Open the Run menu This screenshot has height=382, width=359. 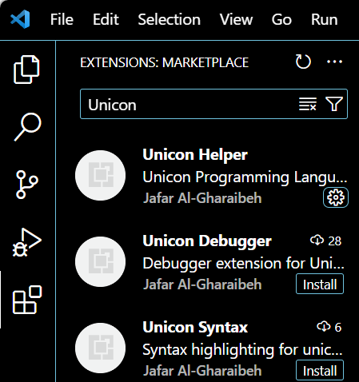(324, 19)
